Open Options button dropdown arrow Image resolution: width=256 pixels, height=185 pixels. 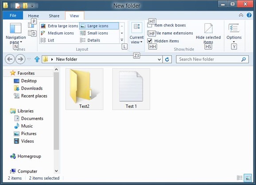[x=234, y=42]
